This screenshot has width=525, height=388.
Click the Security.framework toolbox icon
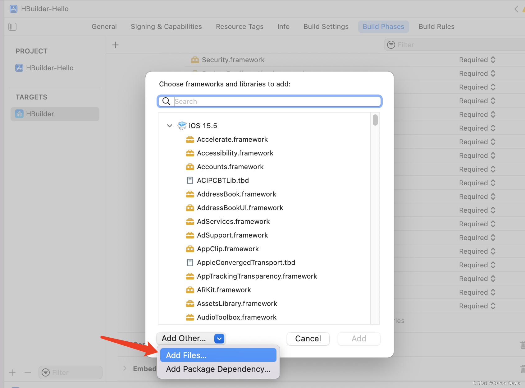tap(195, 60)
